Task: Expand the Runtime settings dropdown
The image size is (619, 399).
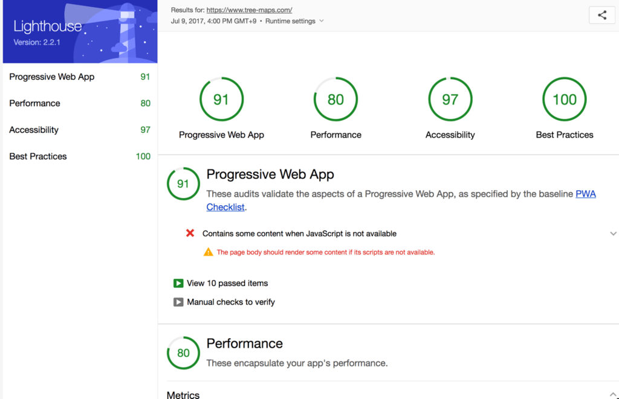Action: [294, 21]
